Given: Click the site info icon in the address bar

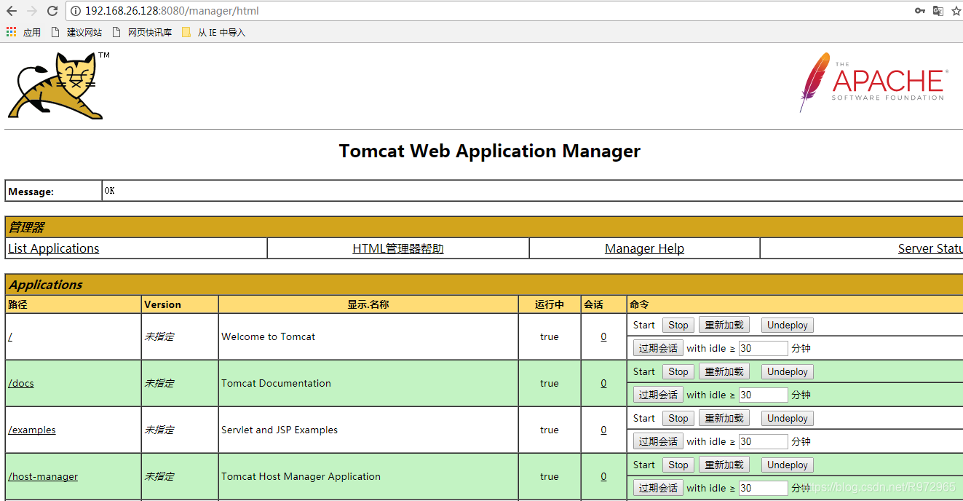Looking at the screenshot, I should pos(76,11).
